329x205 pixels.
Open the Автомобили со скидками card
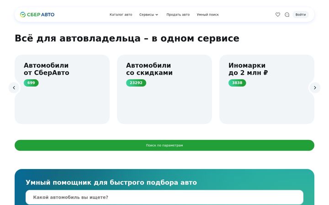164,89
